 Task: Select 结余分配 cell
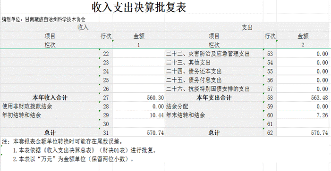214,106
